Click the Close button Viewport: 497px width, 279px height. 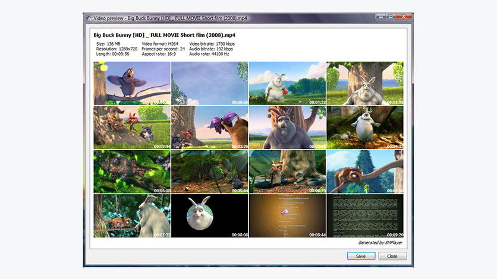pos(392,256)
